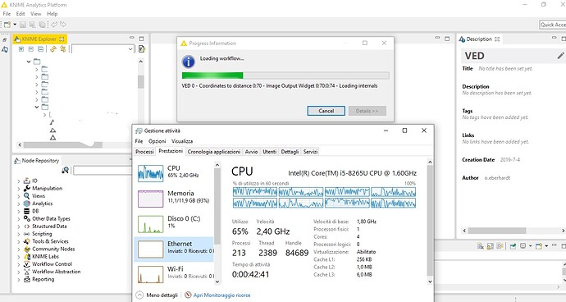Click the Expand All icon in KNIME Explorer
This screenshot has width=566, height=302.
click(21, 49)
